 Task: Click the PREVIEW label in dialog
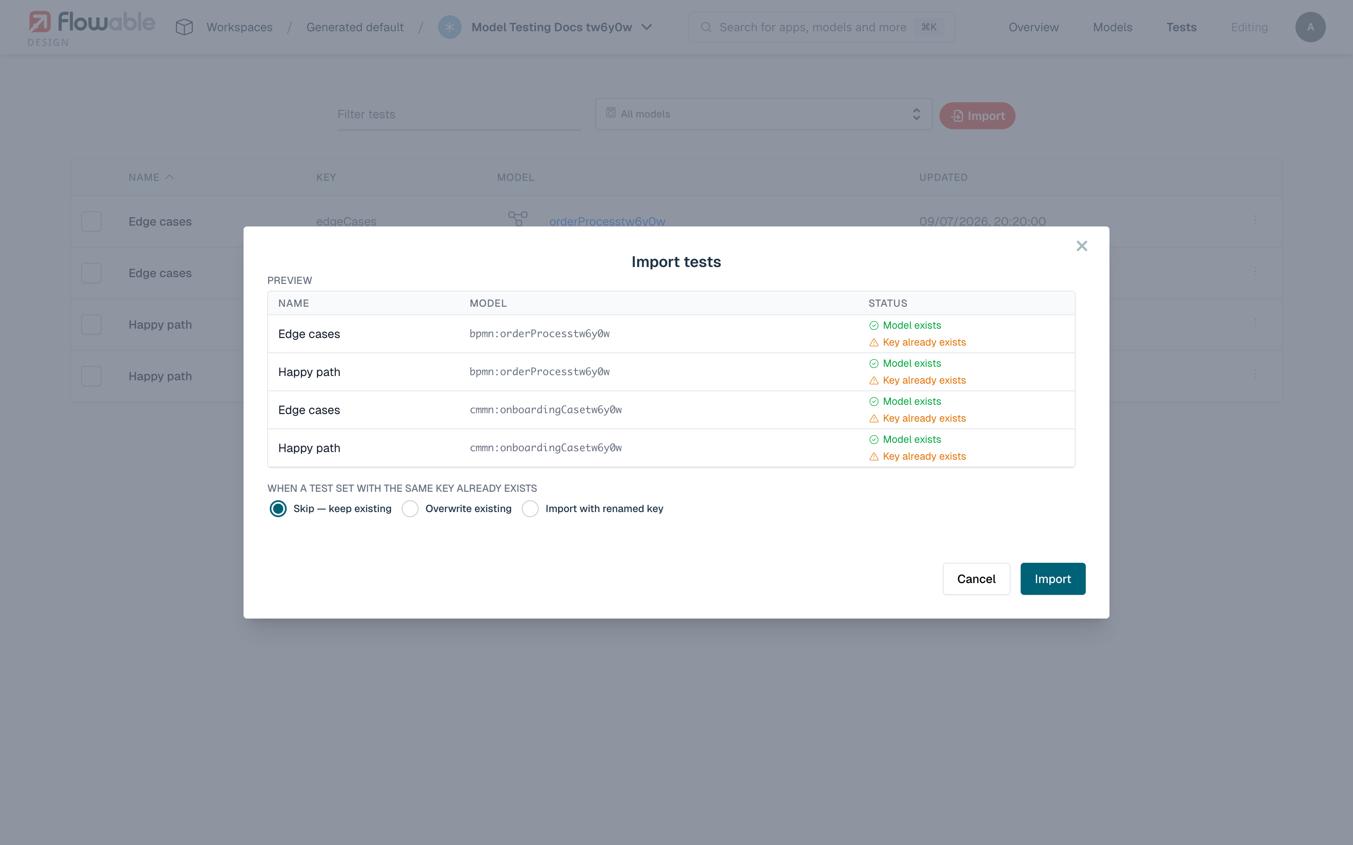pyautogui.click(x=290, y=280)
